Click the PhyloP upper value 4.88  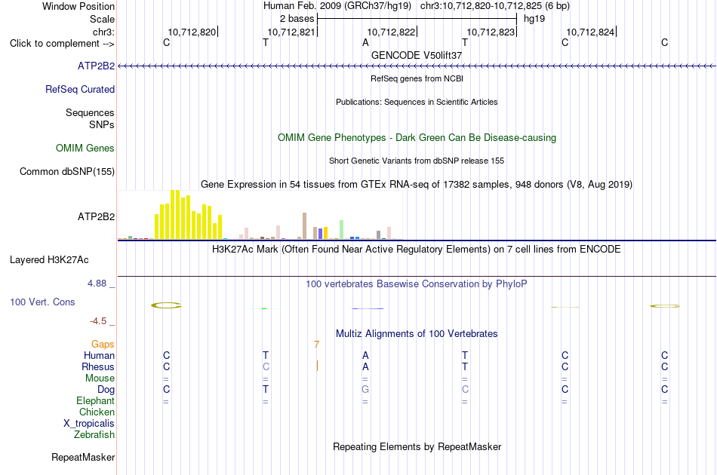pos(97,283)
